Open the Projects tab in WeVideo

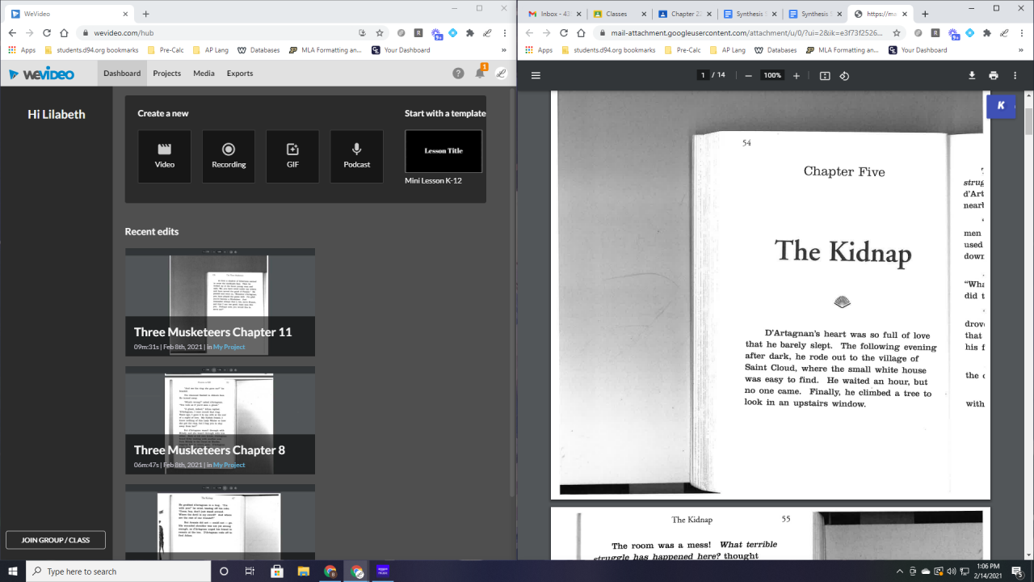point(167,73)
